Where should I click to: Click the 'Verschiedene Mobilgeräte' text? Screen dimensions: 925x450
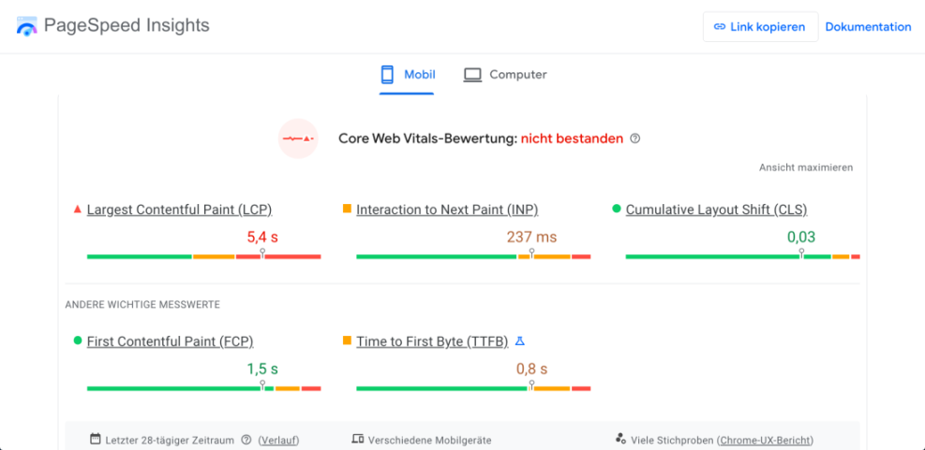pos(429,440)
